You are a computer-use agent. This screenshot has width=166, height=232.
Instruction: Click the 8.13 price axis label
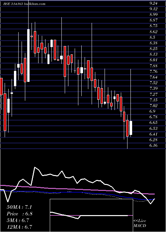[x=153, y=54]
